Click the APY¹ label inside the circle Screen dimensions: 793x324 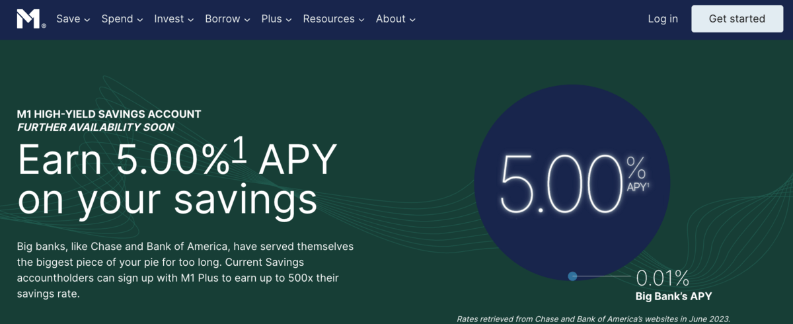(x=637, y=187)
